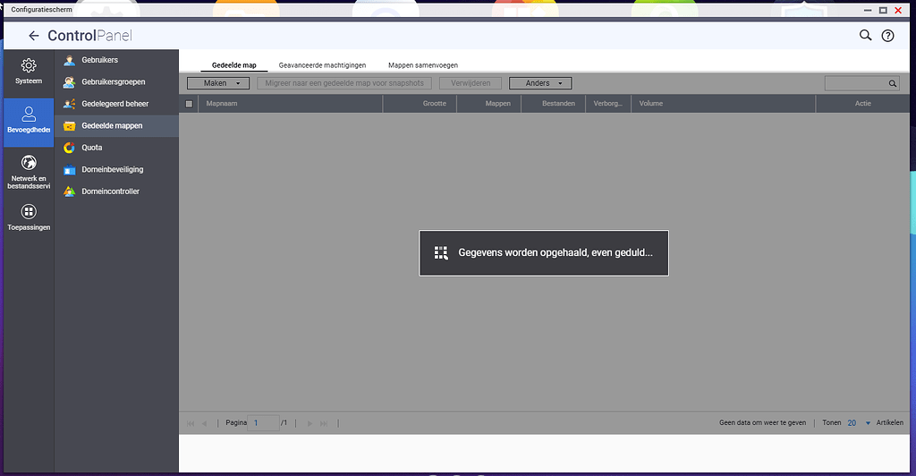This screenshot has width=916, height=476.
Task: Switch to Geavanceerde machtigingen tab
Action: (322, 65)
